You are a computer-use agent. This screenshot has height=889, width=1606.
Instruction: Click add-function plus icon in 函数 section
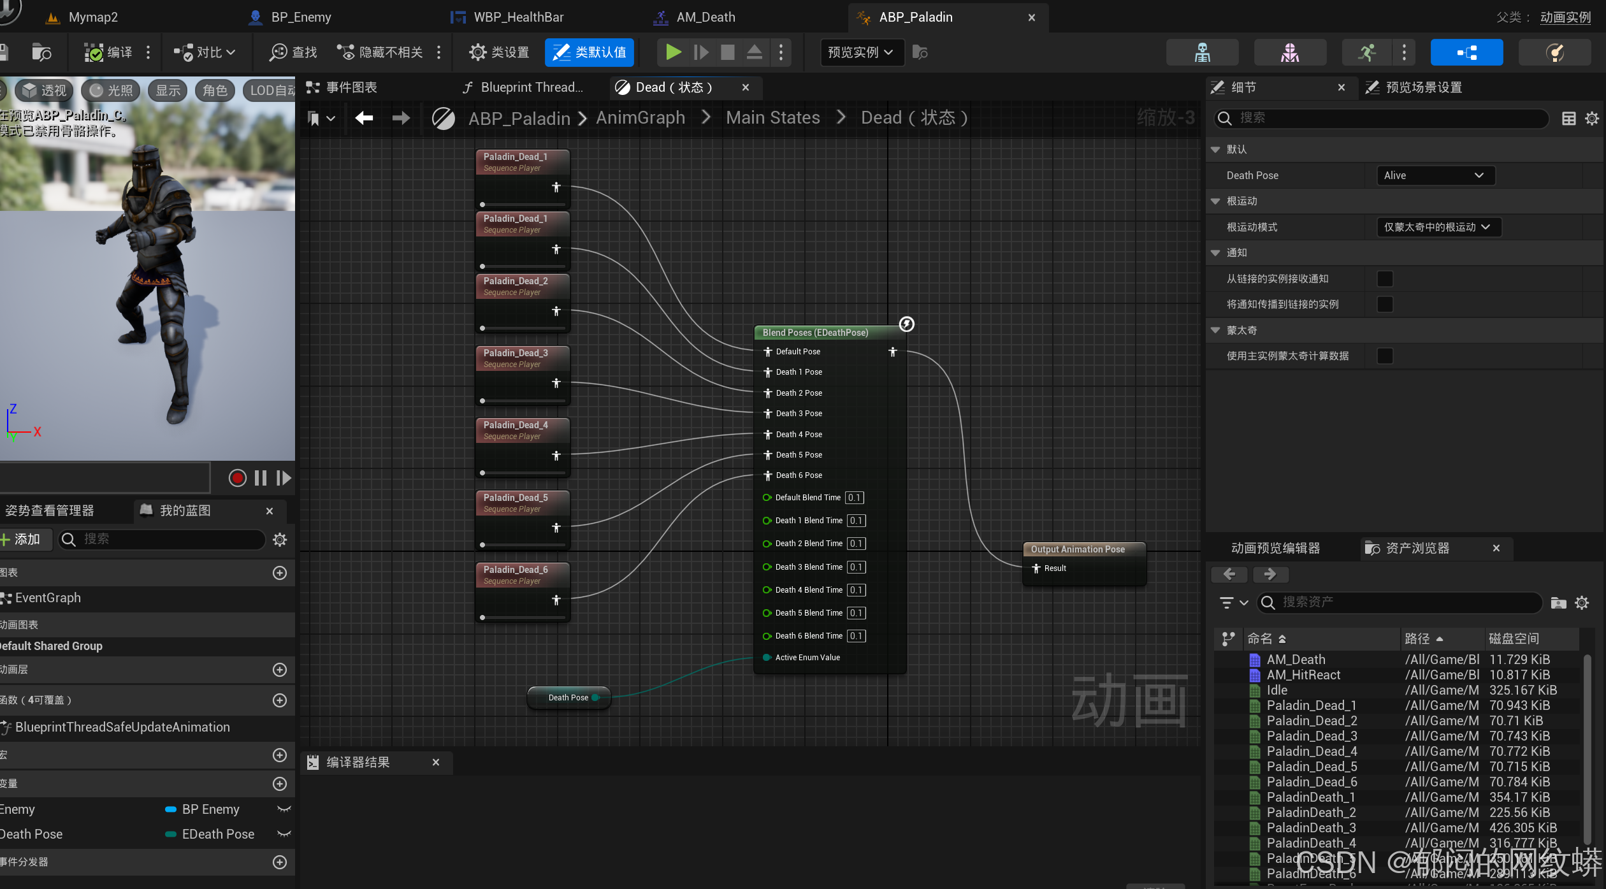pyautogui.click(x=279, y=700)
